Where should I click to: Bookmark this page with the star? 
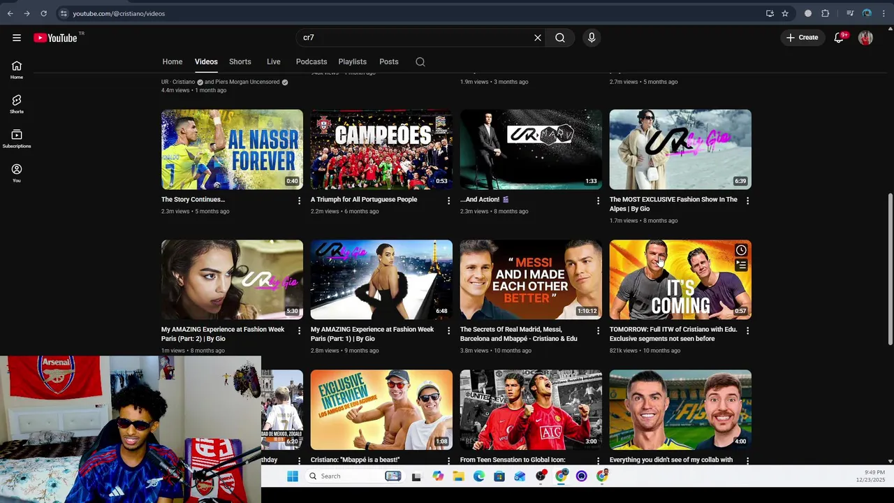click(785, 13)
